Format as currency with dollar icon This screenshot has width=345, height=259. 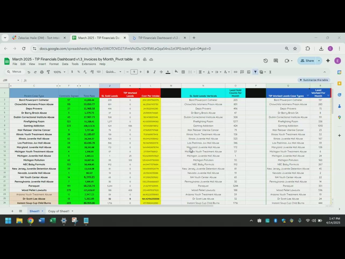[72, 72]
